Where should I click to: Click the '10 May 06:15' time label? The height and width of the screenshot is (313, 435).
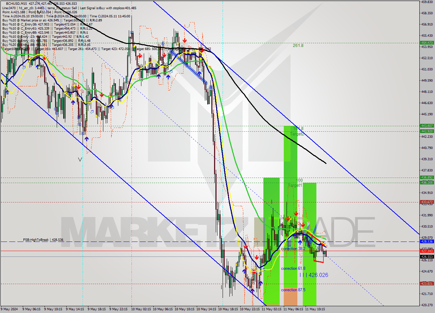(163, 309)
